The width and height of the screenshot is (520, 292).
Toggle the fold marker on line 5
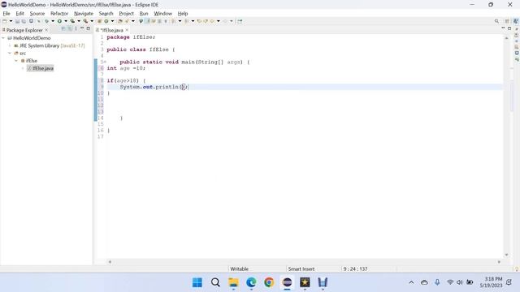pos(105,62)
